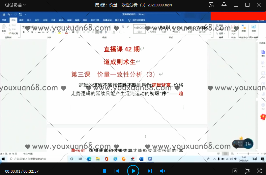Viewport: 266px width, 175px height.
Task: Open the PDF工具 ribbon tab
Action: 95,20
